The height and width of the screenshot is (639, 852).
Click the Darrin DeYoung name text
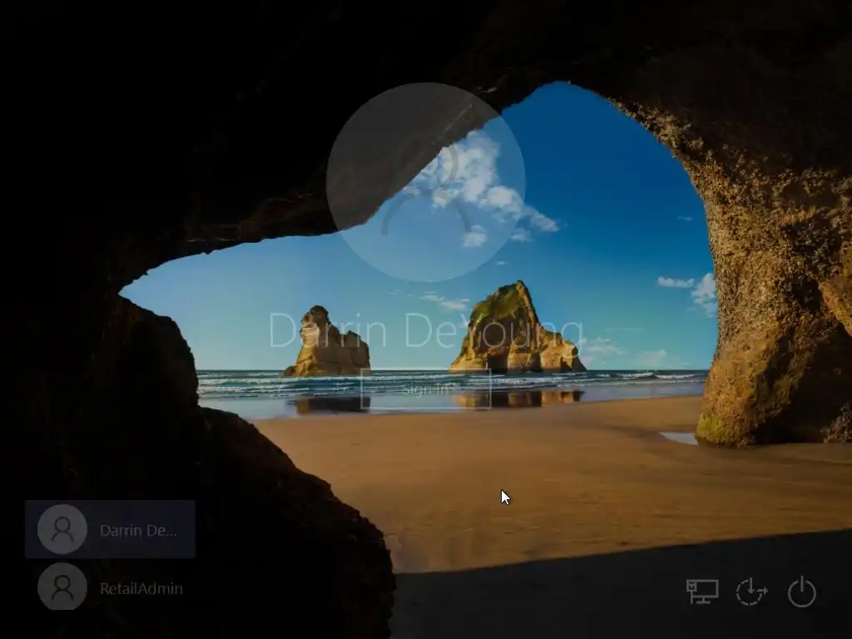tap(426, 330)
